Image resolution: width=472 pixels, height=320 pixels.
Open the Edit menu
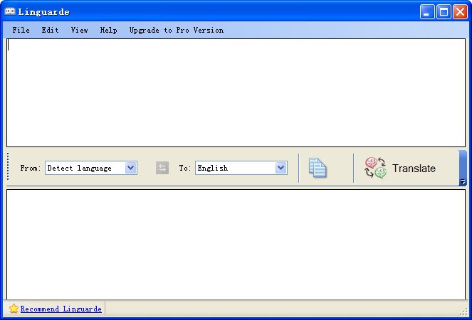pos(50,30)
